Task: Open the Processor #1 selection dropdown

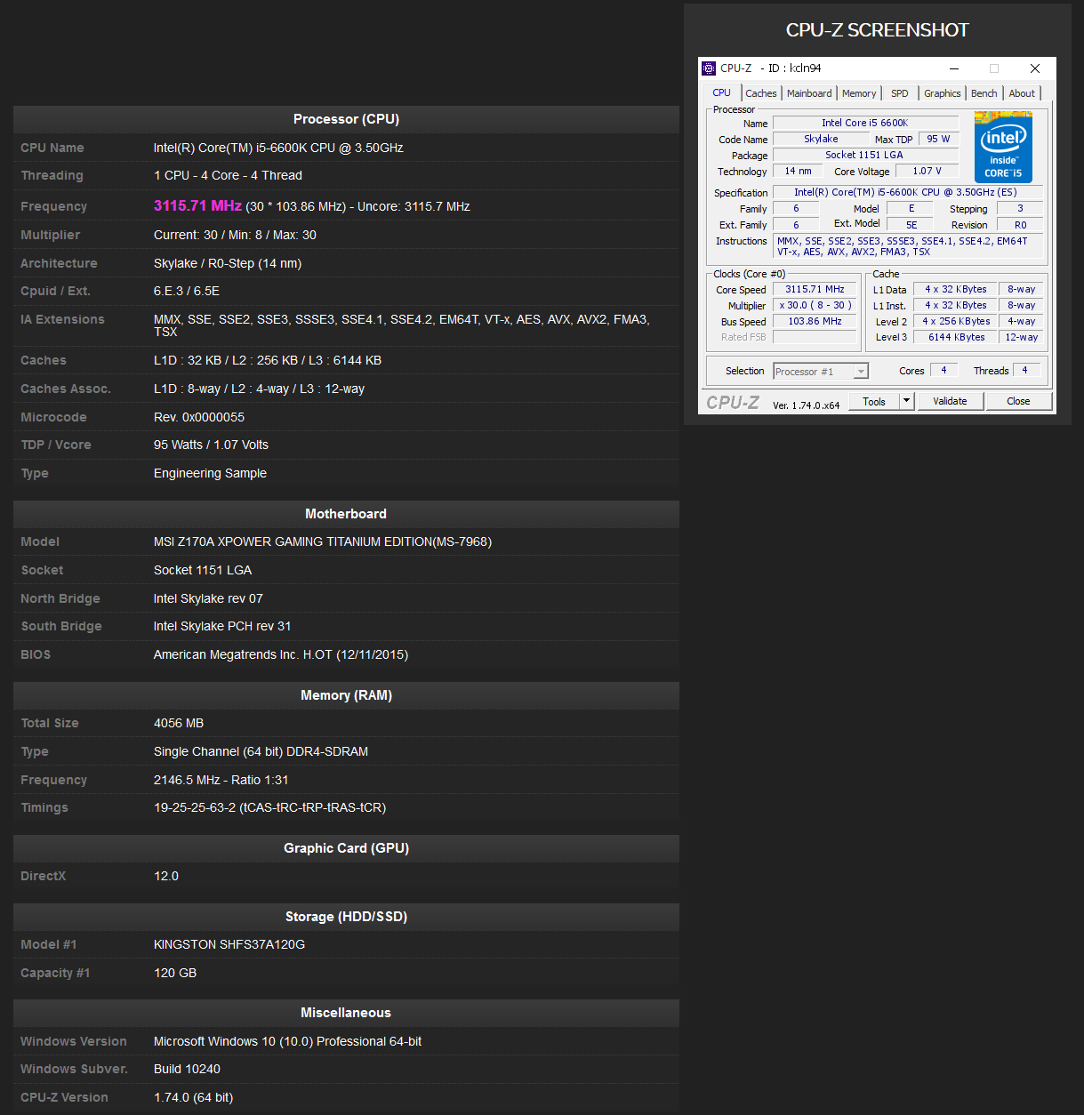Action: [821, 372]
